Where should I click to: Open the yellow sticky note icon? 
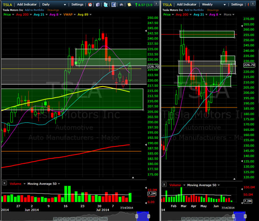129,5
